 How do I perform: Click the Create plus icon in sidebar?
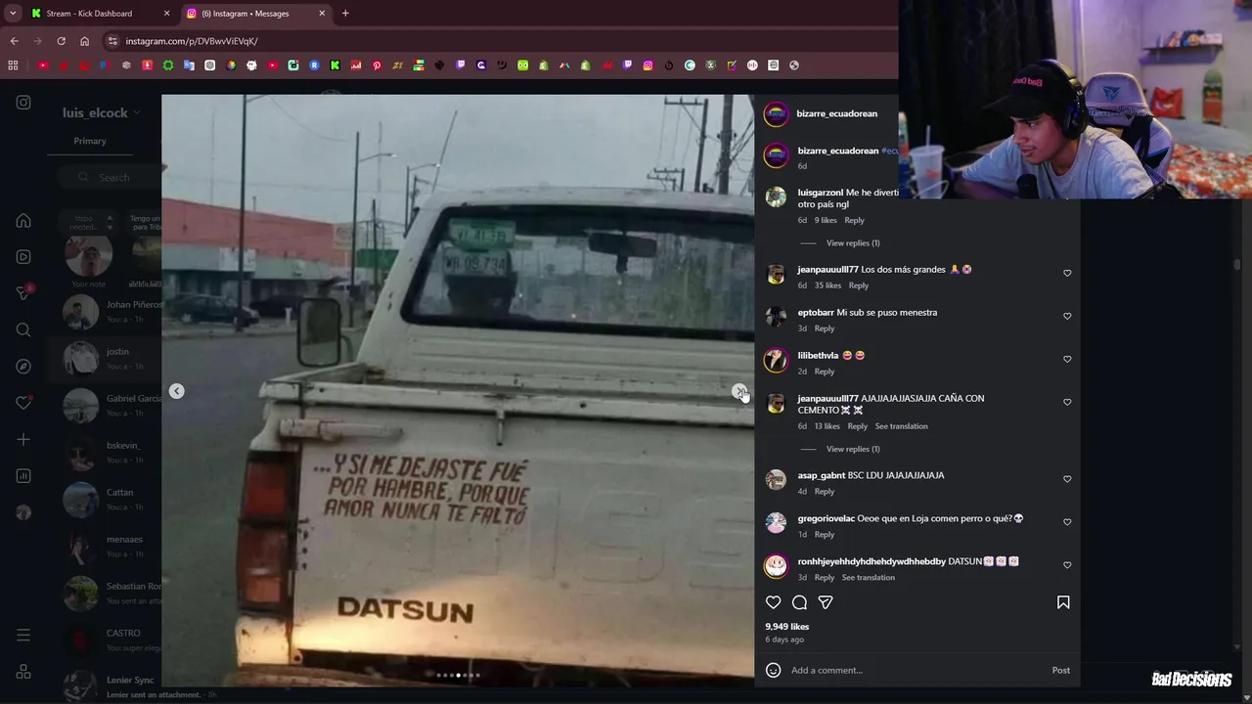pos(23,439)
